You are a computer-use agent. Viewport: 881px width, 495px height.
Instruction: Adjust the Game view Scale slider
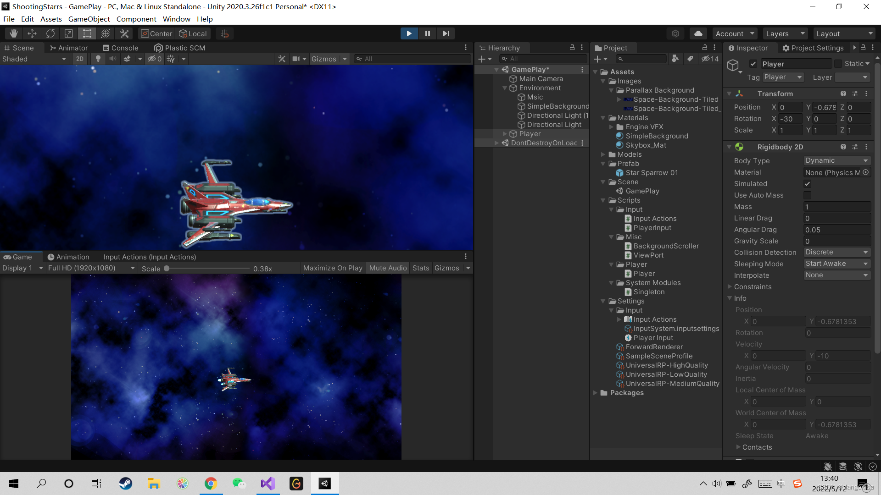167,269
